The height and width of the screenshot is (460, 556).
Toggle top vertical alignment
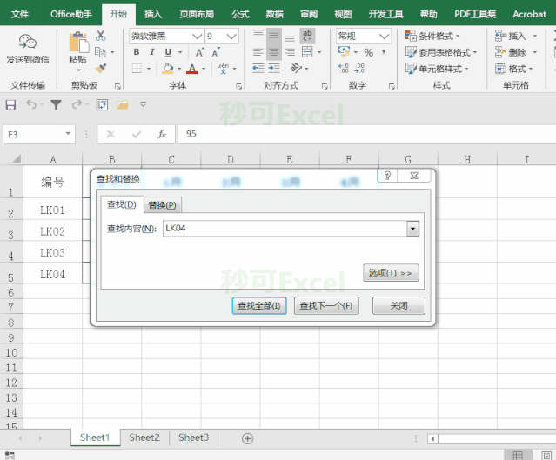(x=258, y=35)
